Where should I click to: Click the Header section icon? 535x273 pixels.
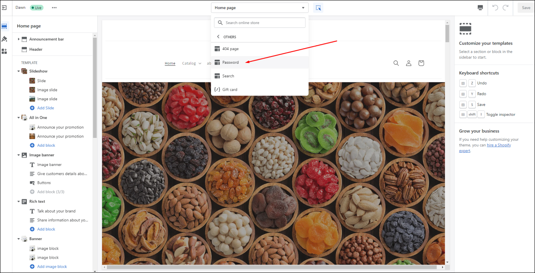pos(24,49)
